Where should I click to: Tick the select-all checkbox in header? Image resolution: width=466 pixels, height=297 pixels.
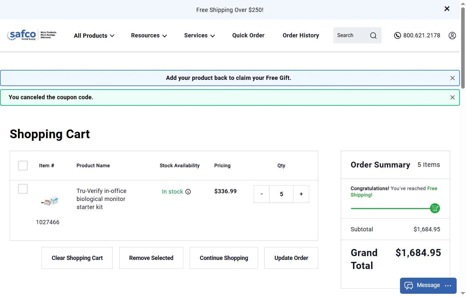click(x=23, y=166)
